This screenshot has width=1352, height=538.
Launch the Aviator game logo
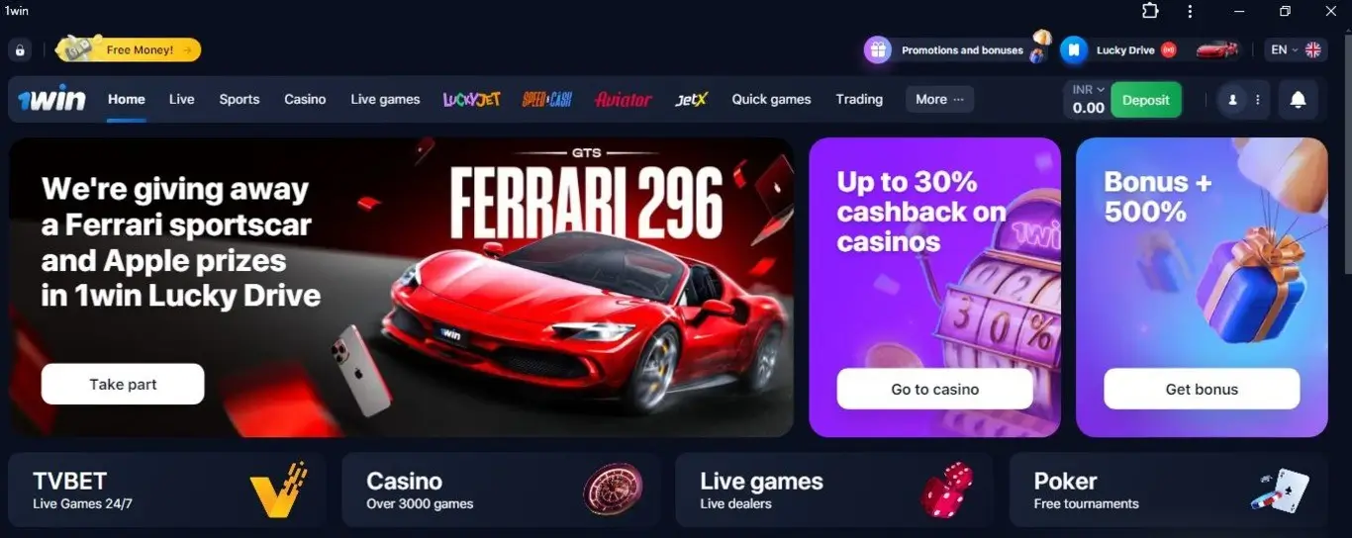pos(623,99)
